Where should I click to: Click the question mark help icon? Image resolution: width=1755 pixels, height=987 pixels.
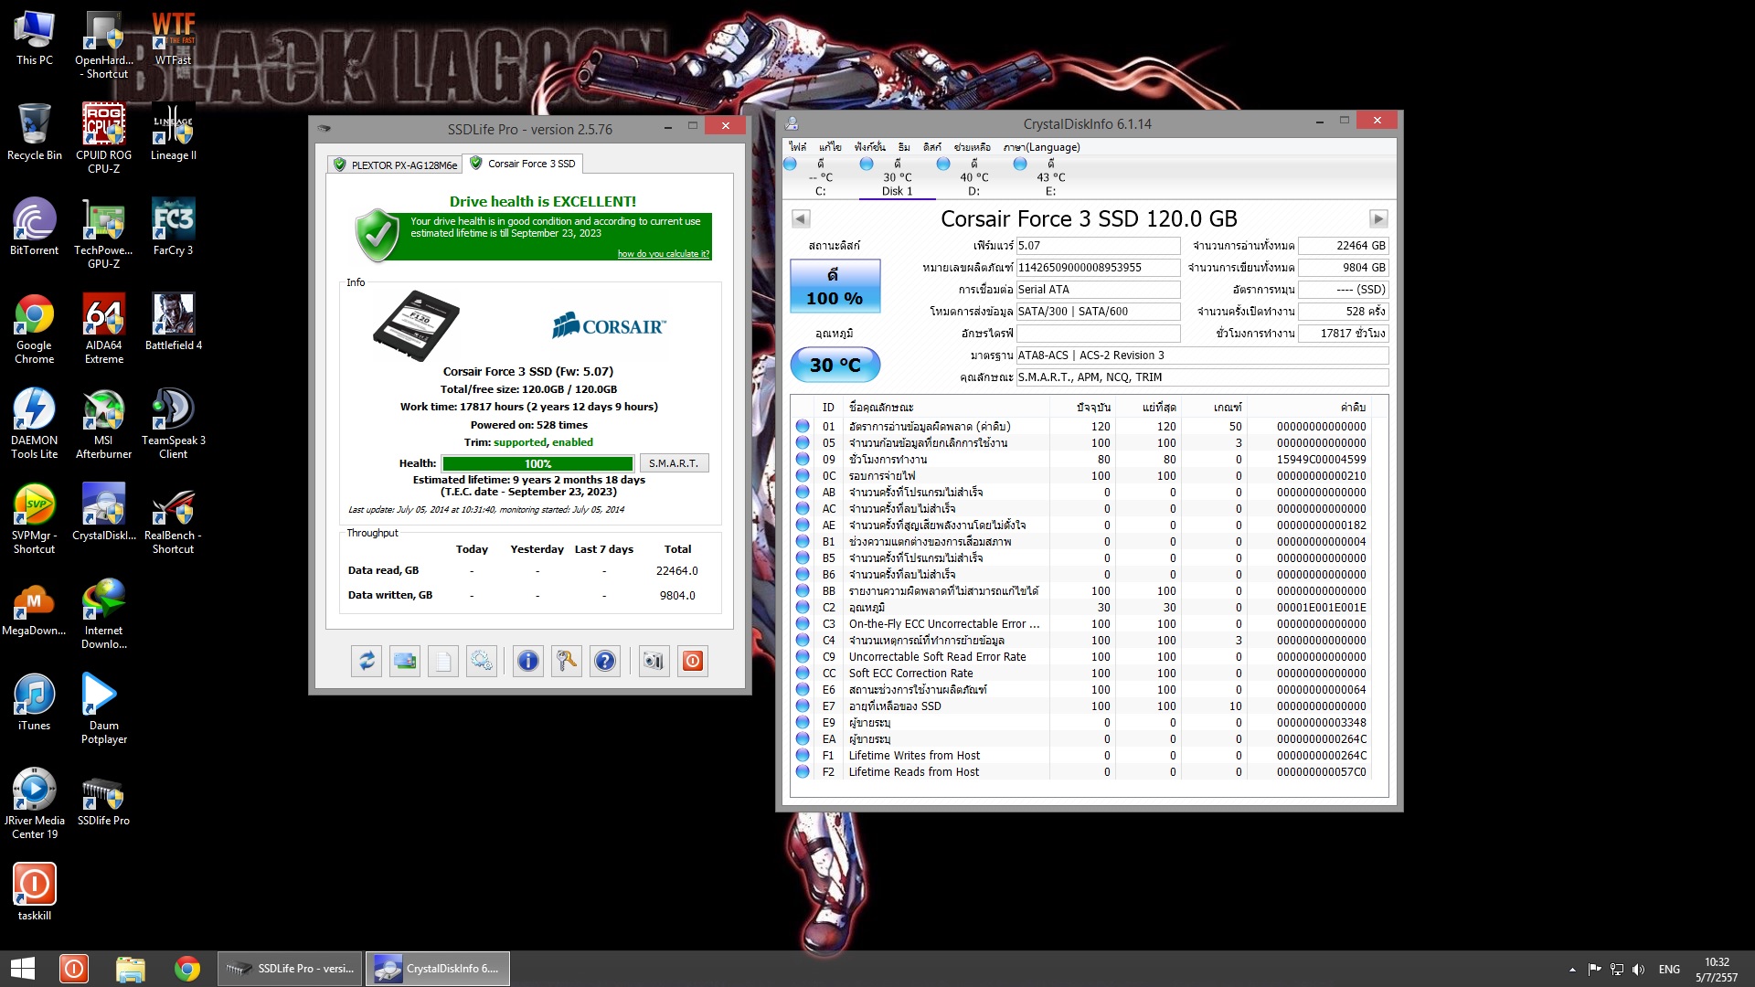coord(605,661)
